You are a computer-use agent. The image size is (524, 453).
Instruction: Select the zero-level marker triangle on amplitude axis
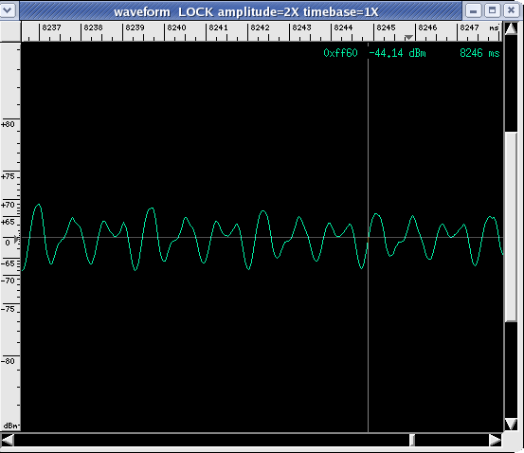tap(17, 240)
